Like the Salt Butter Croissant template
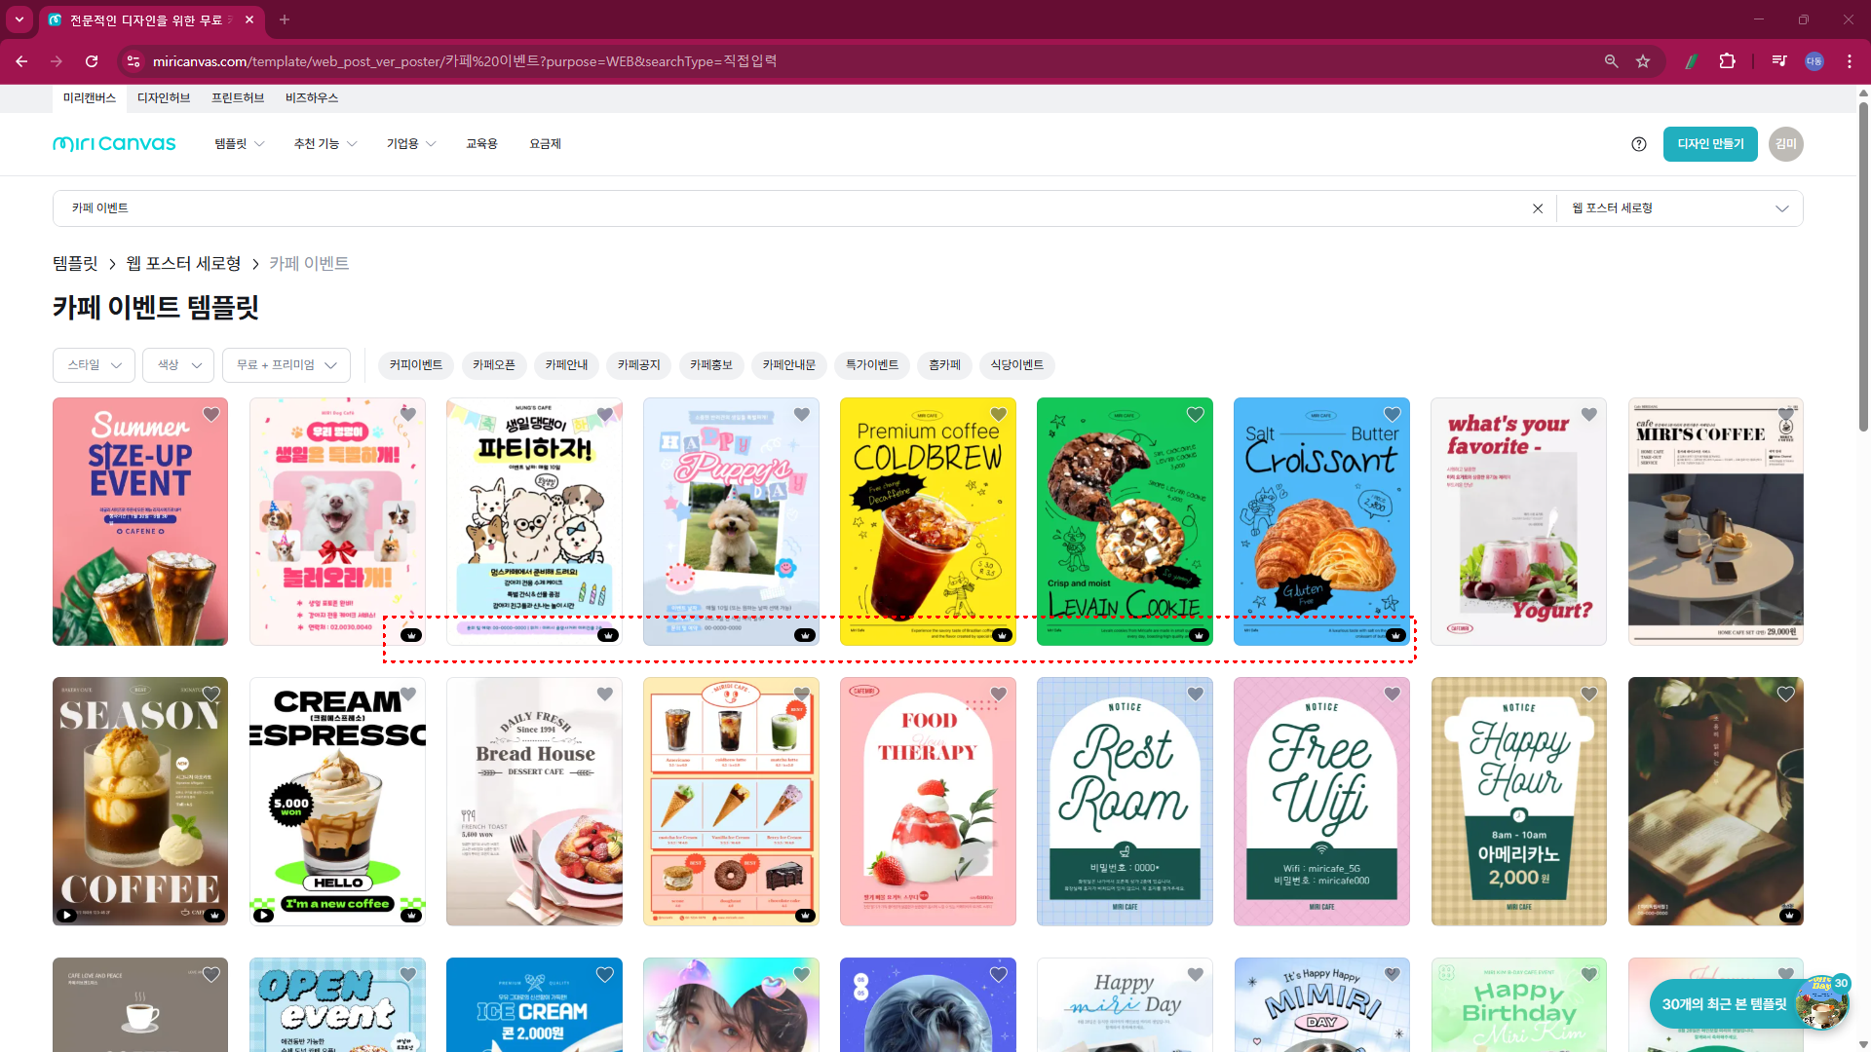 1393,415
